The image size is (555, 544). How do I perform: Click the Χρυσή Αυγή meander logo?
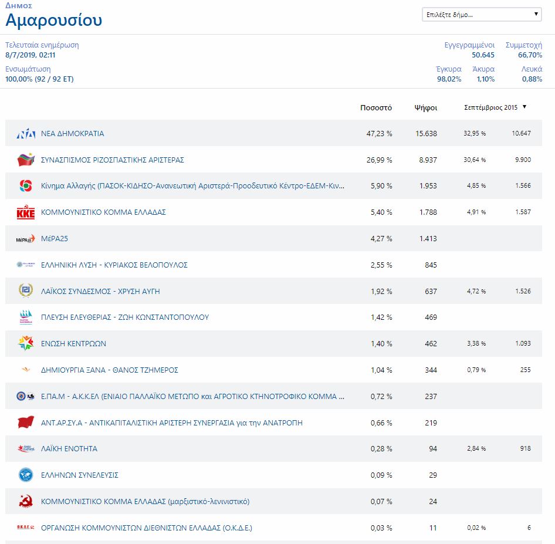[26, 291]
